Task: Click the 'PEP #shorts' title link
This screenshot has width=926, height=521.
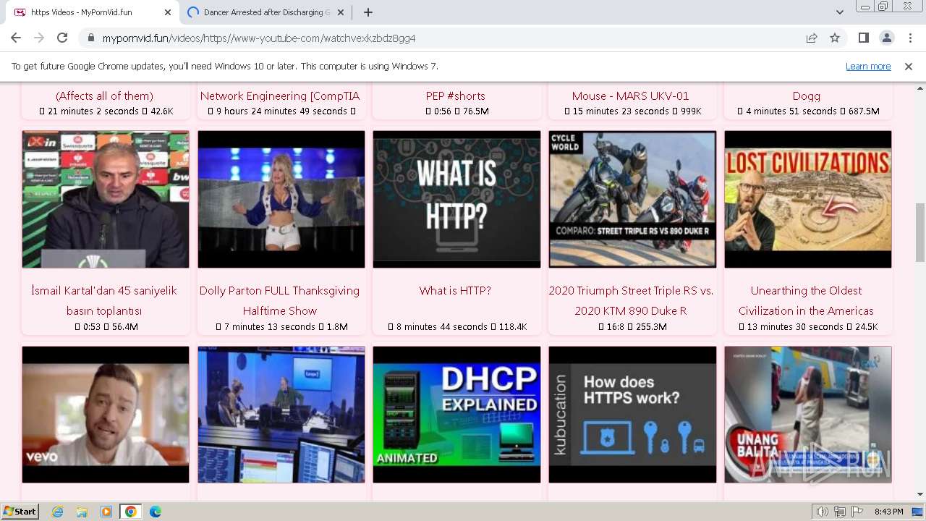Action: click(455, 96)
